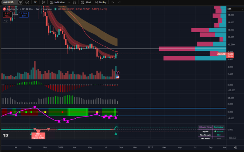Viewport: 244px width, 152px height.
Task: Click the US flag economic event marker
Action: click(118, 77)
